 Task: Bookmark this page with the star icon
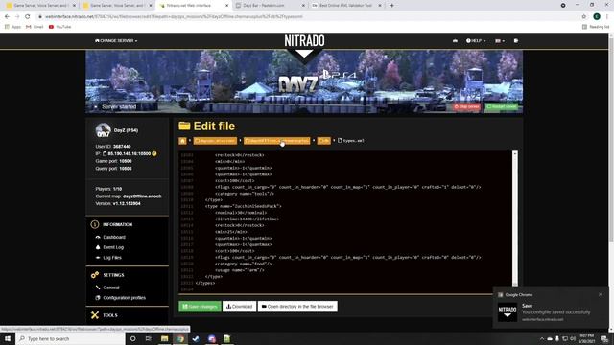(x=584, y=17)
